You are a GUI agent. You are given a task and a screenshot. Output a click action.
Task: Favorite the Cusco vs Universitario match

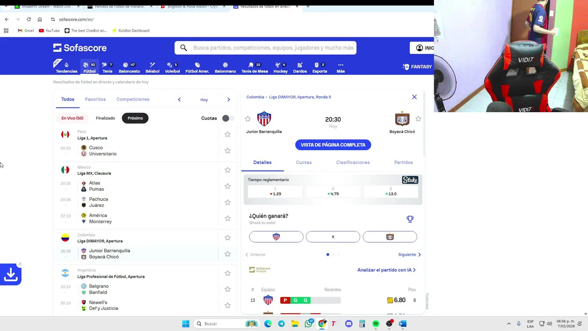pyautogui.click(x=227, y=150)
